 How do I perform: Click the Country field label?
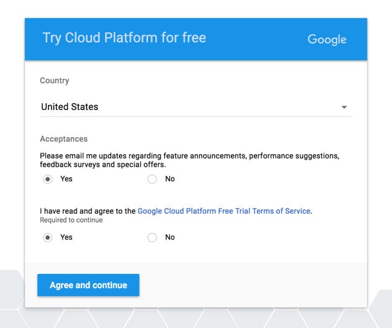pos(55,81)
